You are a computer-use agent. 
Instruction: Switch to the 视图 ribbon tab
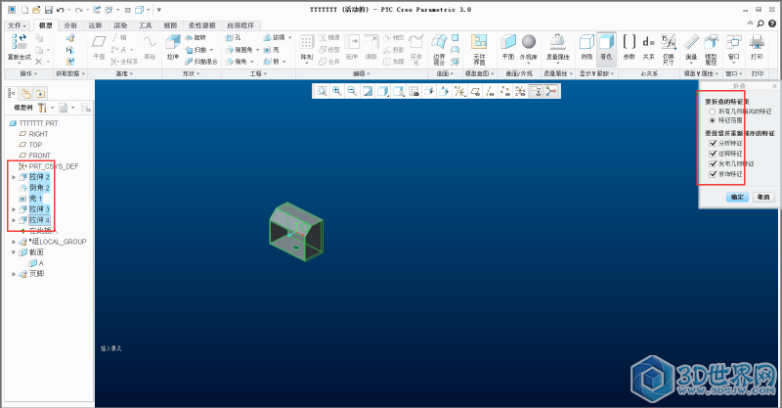(170, 25)
